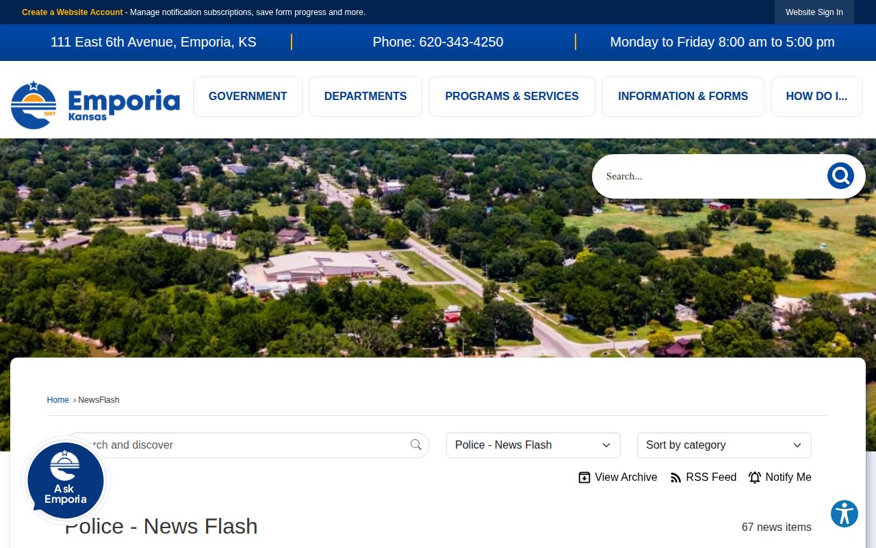876x548 pixels.
Task: Open the Ask Emporia chat bubble
Action: coord(66,481)
